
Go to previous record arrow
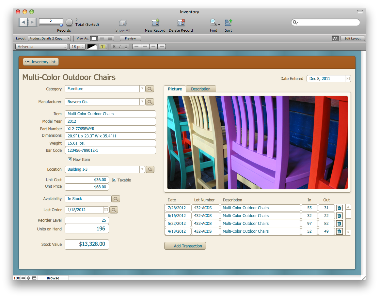point(23,22)
